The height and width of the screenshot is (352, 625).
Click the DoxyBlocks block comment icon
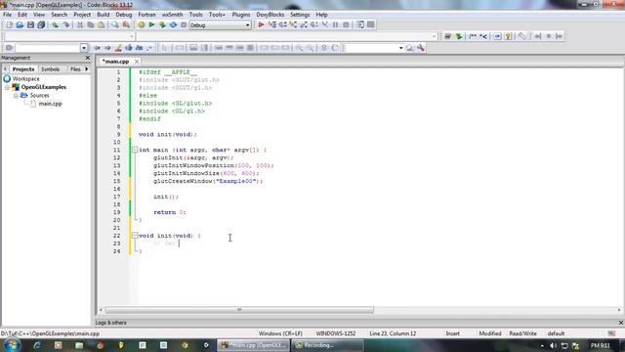coord(473,36)
